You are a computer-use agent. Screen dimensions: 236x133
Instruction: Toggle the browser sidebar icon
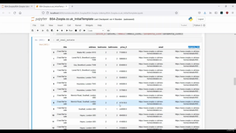(x=216, y=13)
